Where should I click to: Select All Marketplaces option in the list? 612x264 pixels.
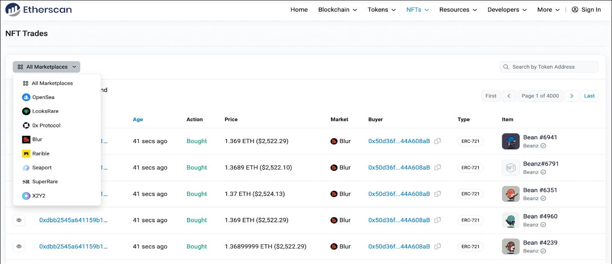click(x=57, y=83)
